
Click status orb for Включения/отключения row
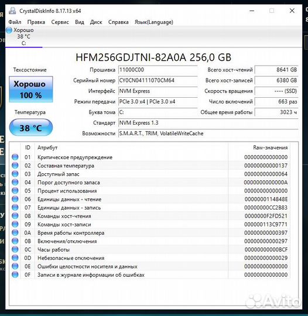[15, 241]
